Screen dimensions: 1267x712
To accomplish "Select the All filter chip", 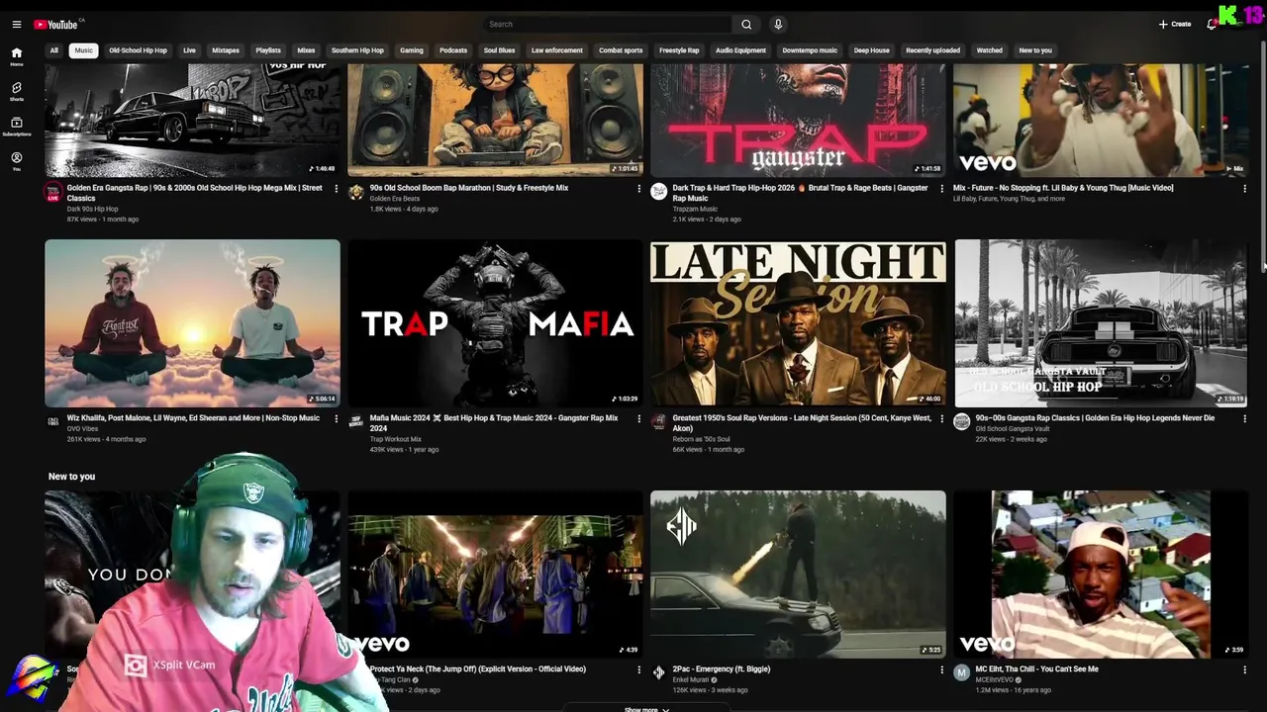I will pos(54,50).
